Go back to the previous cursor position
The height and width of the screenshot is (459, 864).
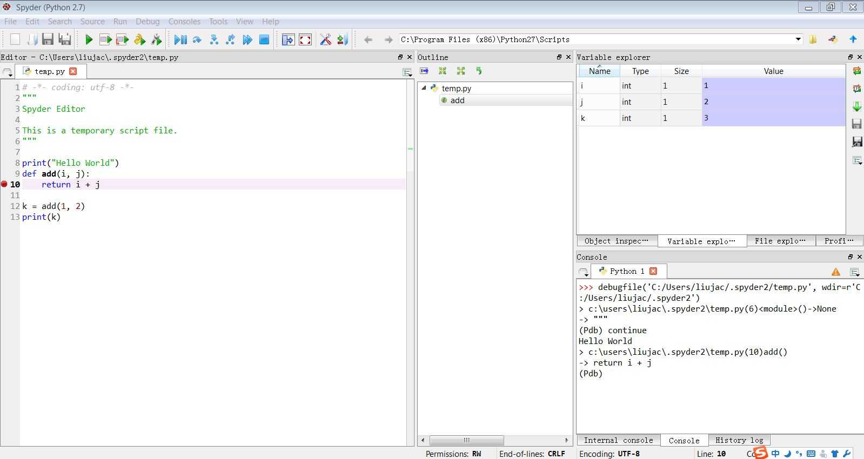click(x=368, y=39)
